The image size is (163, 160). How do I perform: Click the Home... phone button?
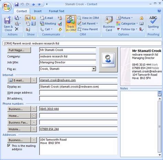tap(19, 116)
